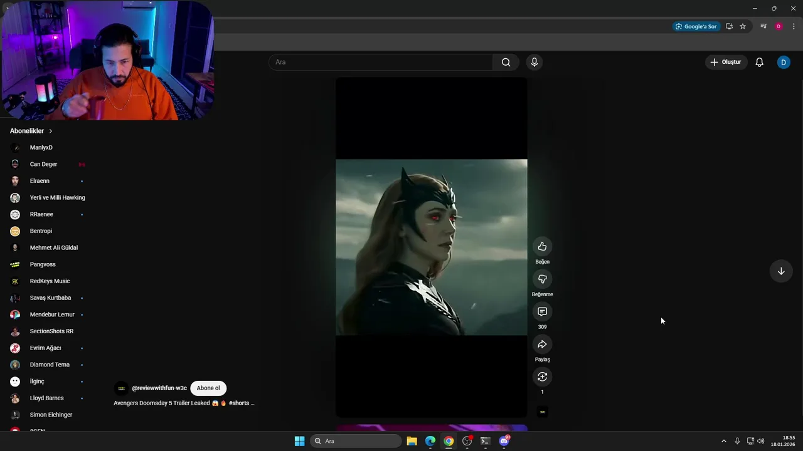Image resolution: width=803 pixels, height=451 pixels.
Task: Click the taskbar Ara search box
Action: tap(356, 441)
